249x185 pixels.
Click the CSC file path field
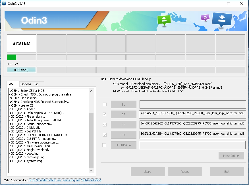[x=193, y=135]
